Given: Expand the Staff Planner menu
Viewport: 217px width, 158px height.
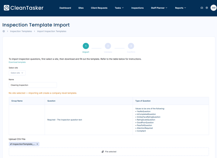Looking at the screenshot, I should click(x=159, y=8).
